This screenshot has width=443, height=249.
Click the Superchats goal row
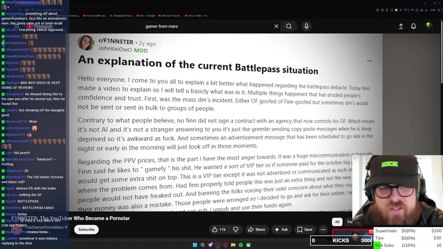408,231
